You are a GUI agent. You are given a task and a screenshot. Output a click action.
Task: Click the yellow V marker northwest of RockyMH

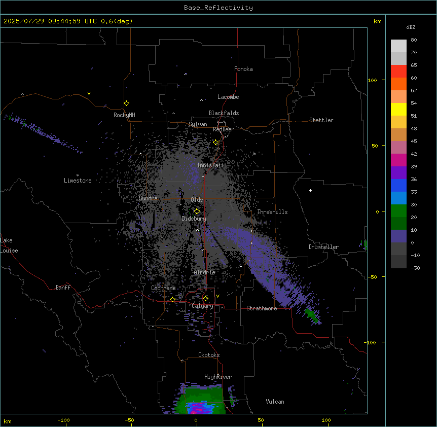tap(89, 93)
